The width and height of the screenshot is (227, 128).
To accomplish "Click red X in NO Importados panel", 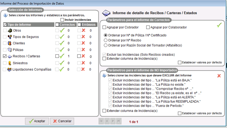I will (x=219, y=76).
